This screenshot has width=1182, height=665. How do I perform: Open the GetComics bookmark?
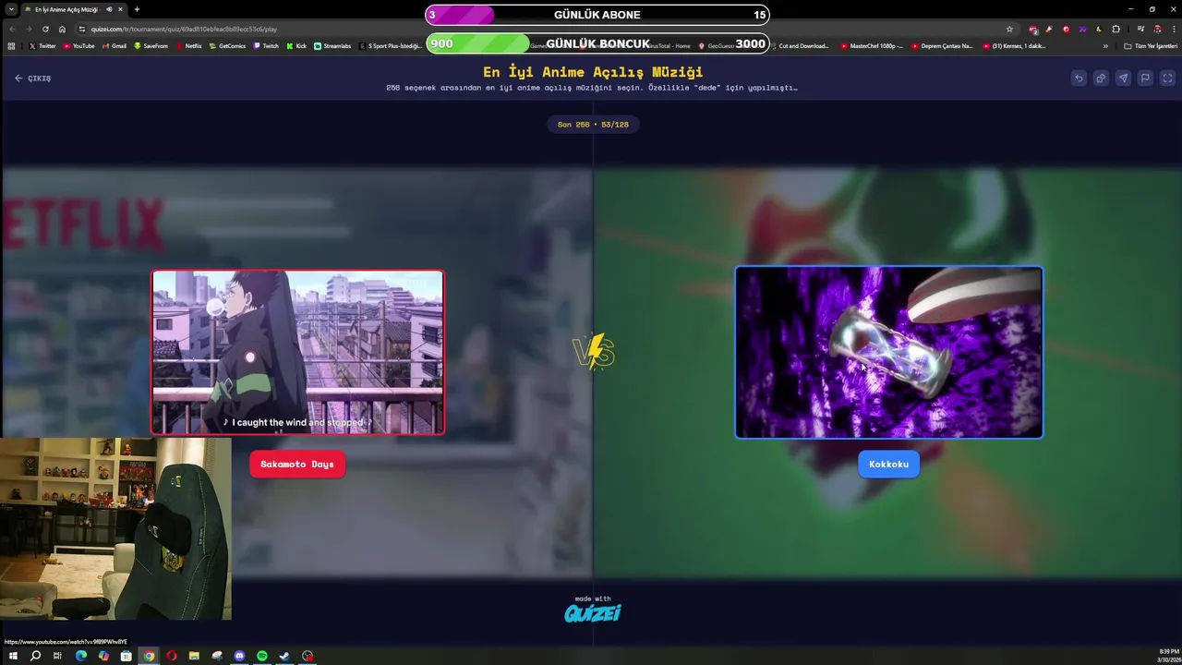(227, 45)
